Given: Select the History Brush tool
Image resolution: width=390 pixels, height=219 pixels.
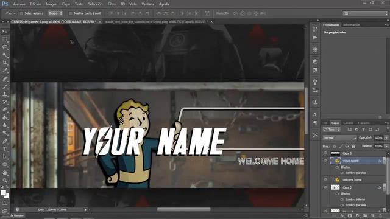Looking at the screenshot, I should (x=5, y=102).
